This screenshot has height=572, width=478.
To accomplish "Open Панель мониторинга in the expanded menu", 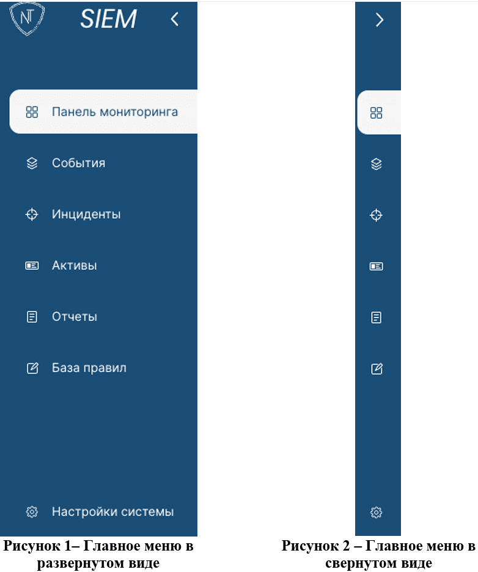I will pos(103,111).
